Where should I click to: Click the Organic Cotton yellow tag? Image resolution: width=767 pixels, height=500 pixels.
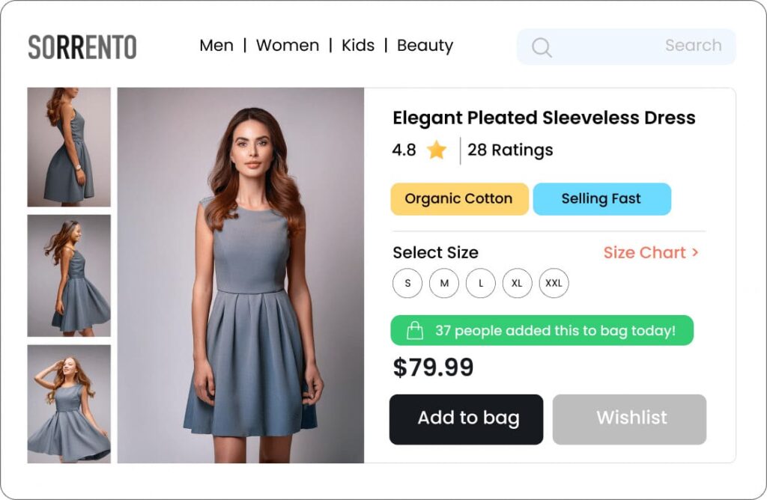coord(459,199)
